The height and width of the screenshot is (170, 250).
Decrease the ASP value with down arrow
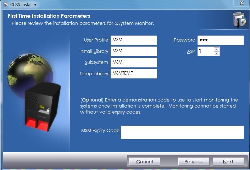(x=216, y=53)
